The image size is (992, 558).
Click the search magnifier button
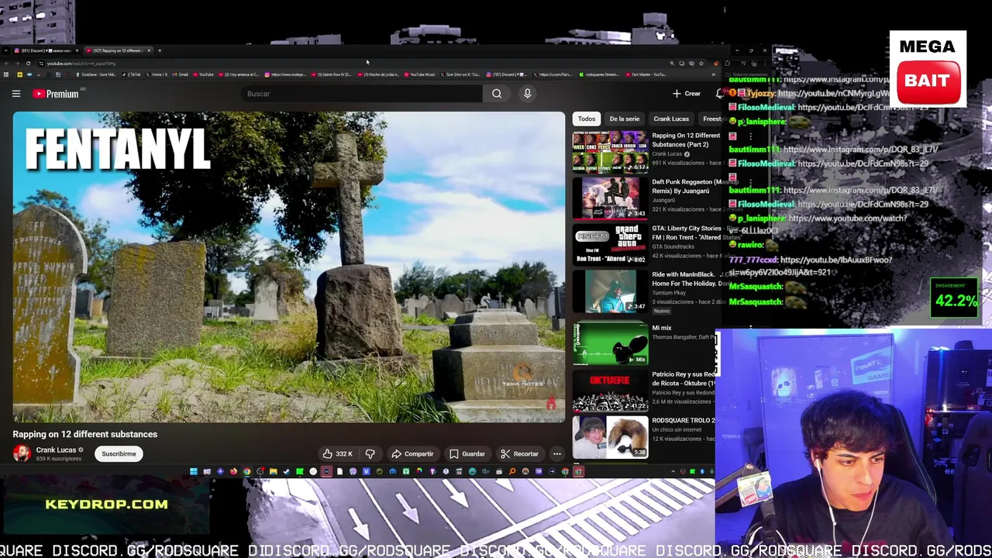tap(497, 94)
